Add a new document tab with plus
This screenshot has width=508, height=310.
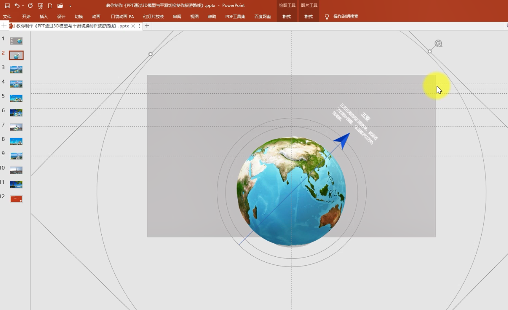coord(147,26)
